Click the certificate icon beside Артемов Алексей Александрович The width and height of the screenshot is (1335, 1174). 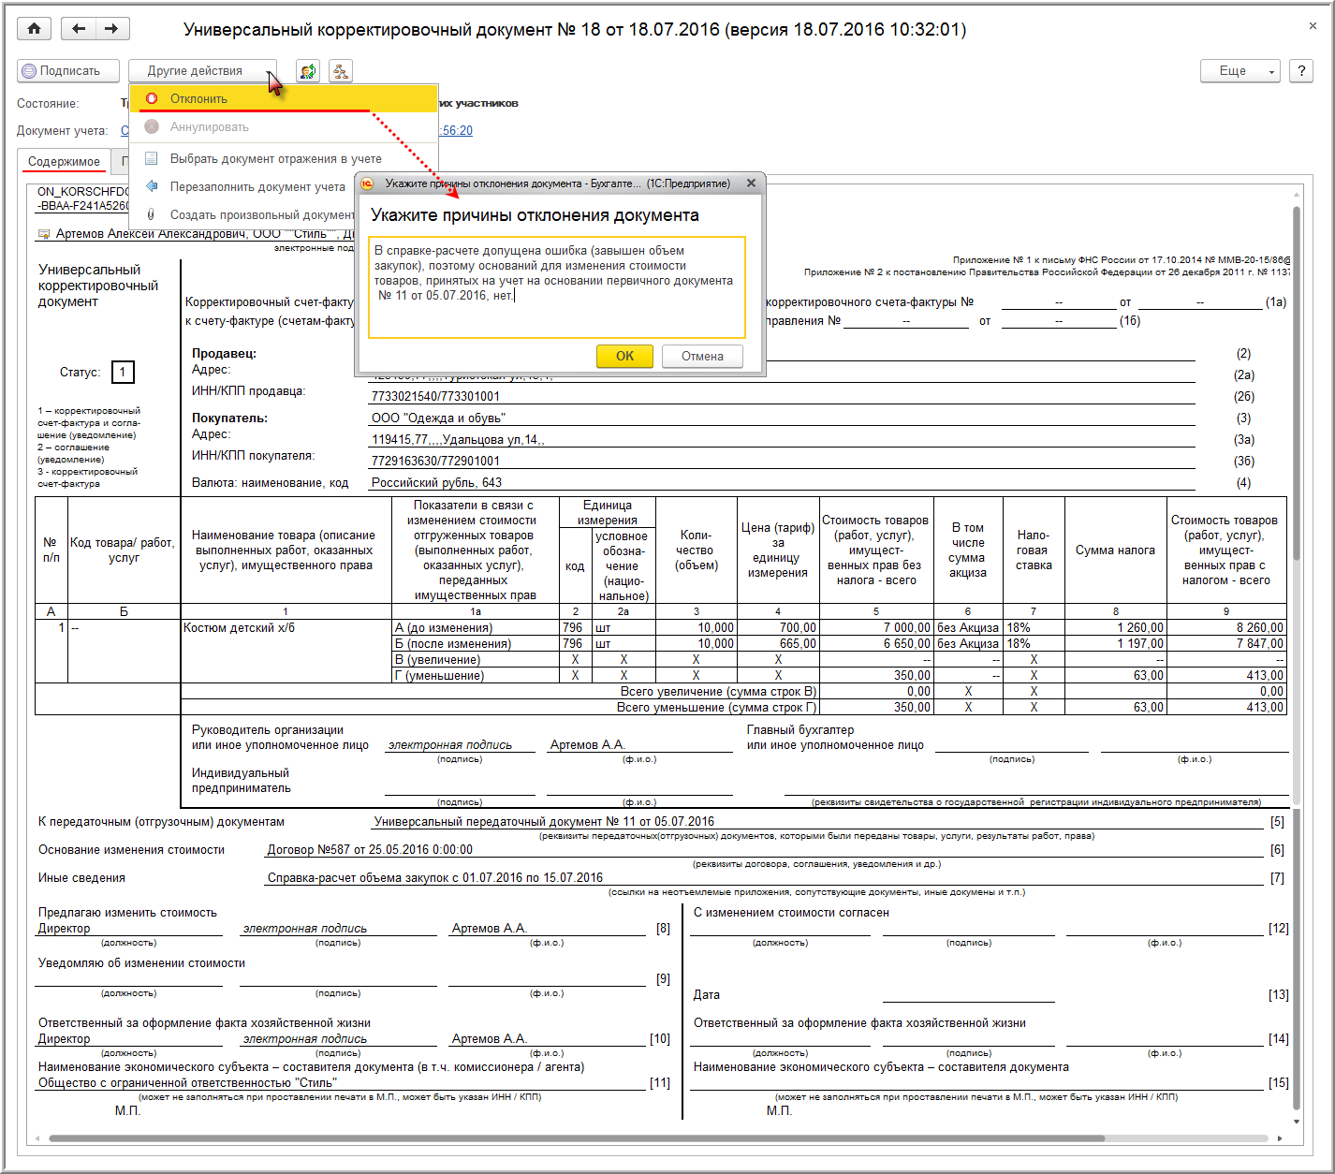point(44,234)
